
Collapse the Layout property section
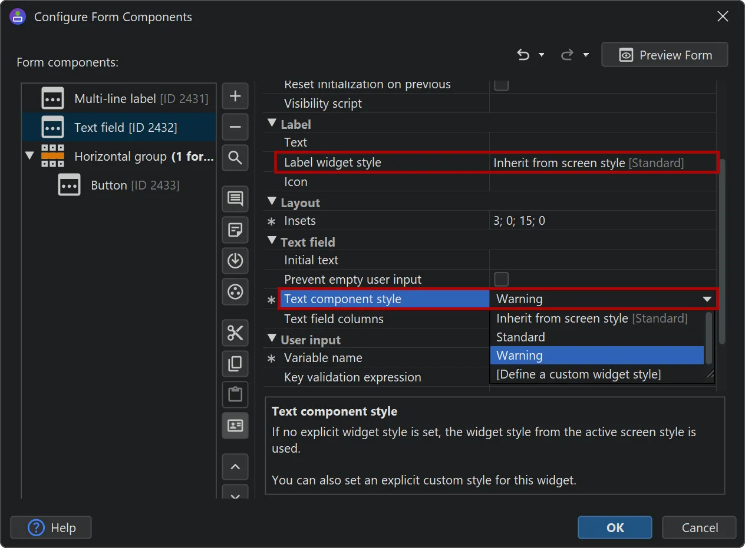(x=272, y=202)
